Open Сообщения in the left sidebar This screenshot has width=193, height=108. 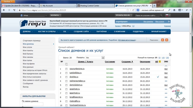click(x=28, y=83)
